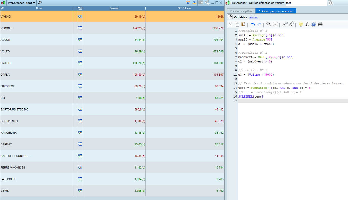Click the screener name field 'test'
This screenshot has width=348, height=200.
pos(306,3)
